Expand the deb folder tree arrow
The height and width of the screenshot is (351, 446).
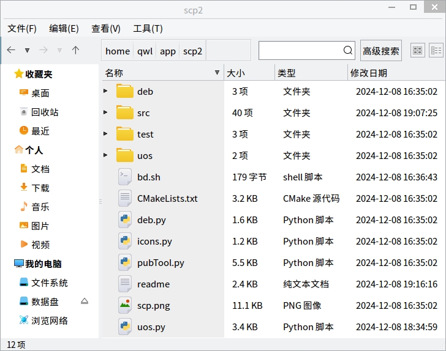[x=105, y=92]
